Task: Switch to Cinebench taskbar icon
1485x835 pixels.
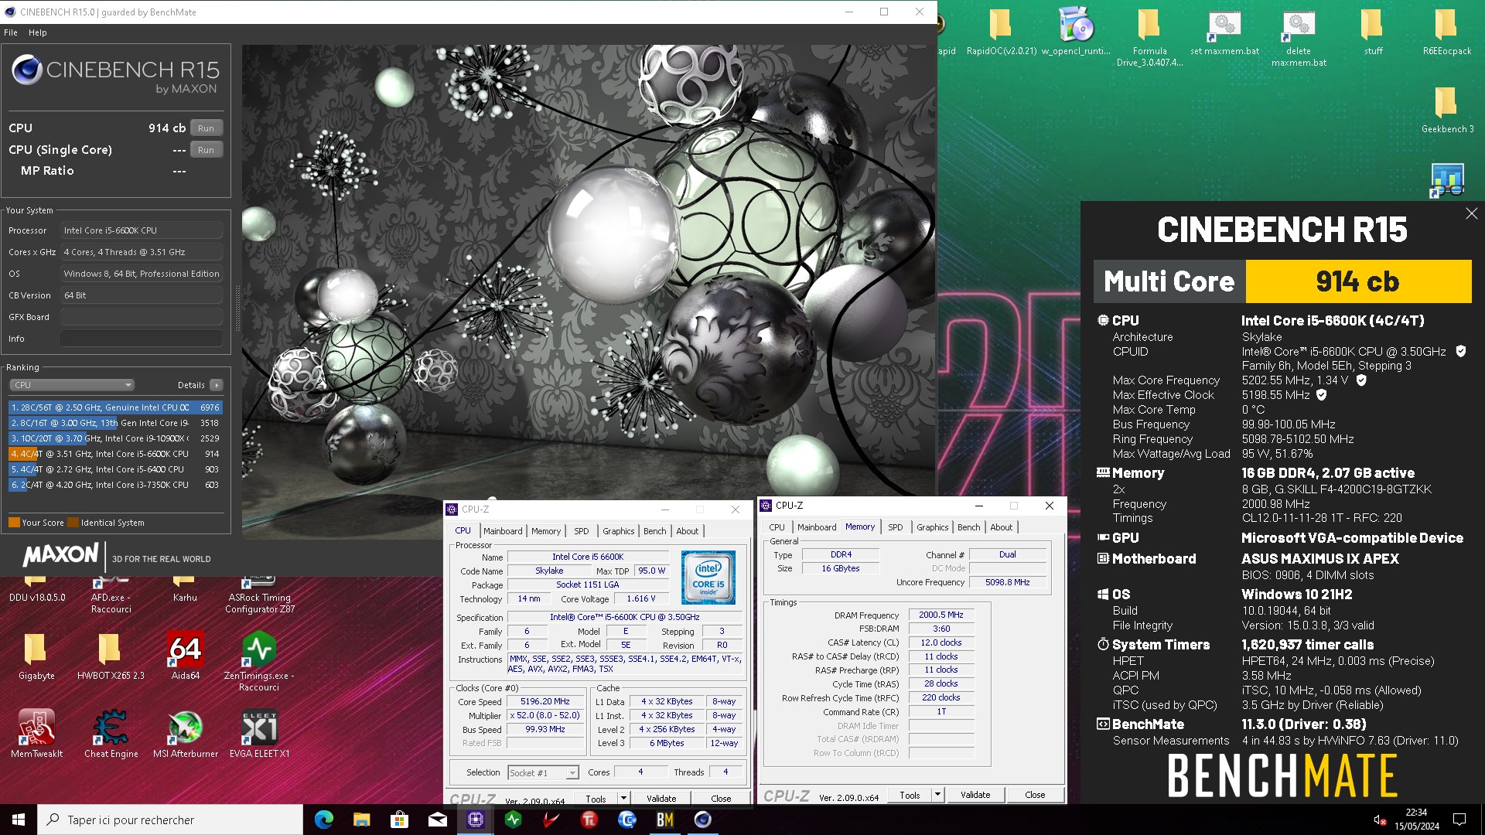Action: [703, 820]
